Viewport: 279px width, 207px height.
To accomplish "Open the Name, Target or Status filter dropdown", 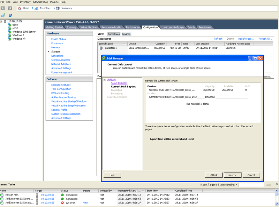I will coord(236,185).
